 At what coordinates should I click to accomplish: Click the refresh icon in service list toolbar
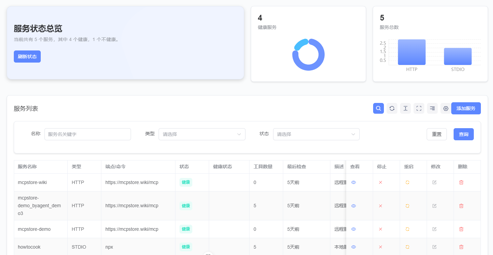click(x=392, y=108)
